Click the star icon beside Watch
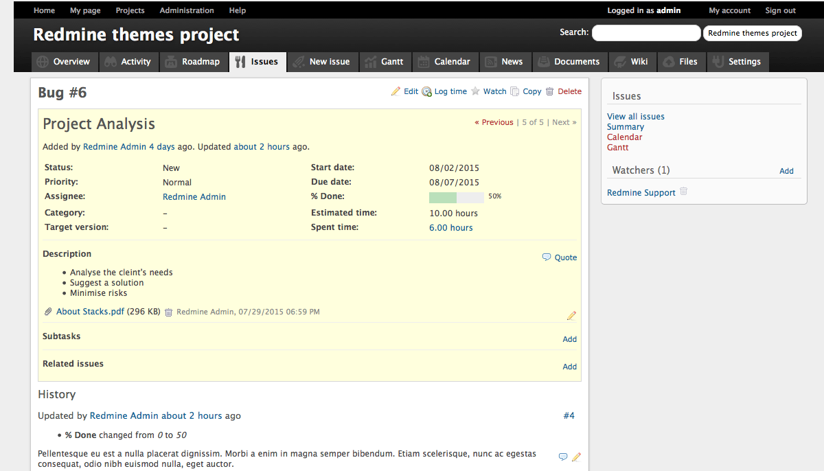This screenshot has height=471, width=824. point(475,91)
